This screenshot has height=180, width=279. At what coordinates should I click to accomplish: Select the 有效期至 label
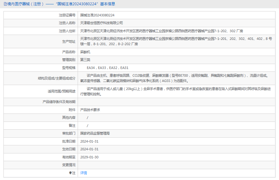[69, 157]
